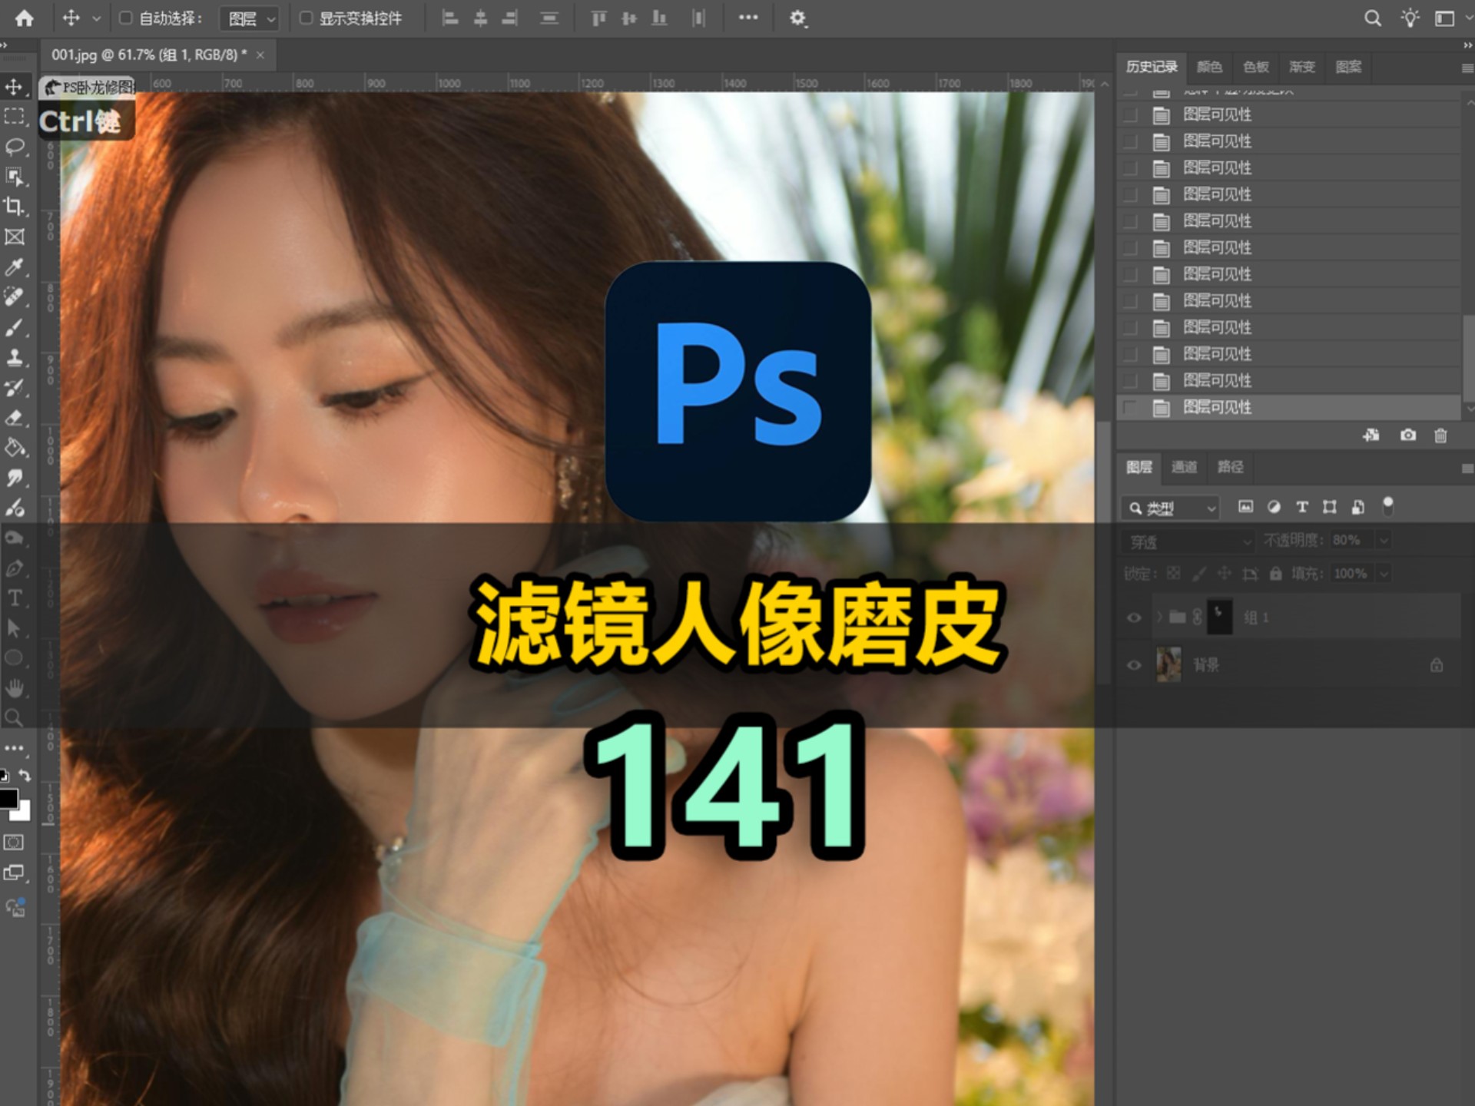Switch to the 历史记录 tab
Viewport: 1475px width, 1106px height.
pos(1152,67)
